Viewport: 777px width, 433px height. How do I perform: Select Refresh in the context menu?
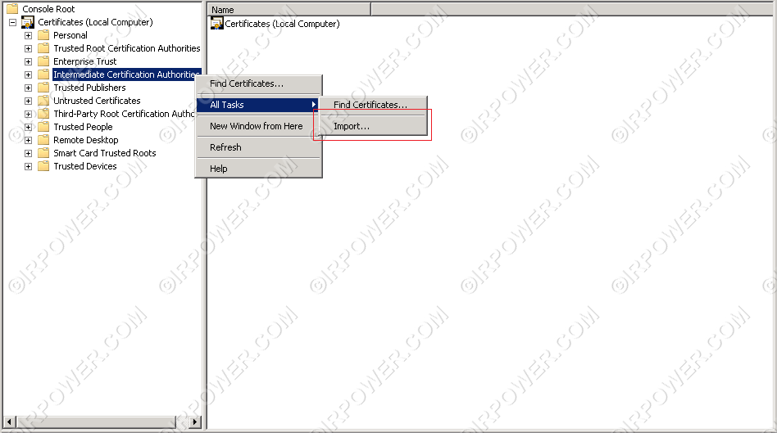(x=225, y=147)
